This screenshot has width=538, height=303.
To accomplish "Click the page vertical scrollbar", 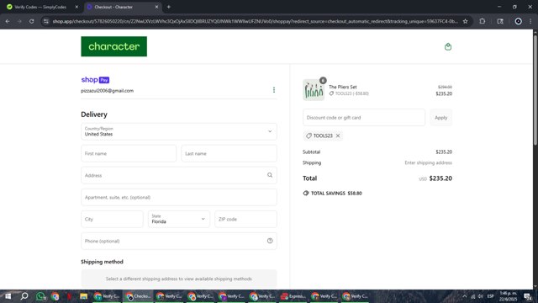I will pyautogui.click(x=535, y=89).
